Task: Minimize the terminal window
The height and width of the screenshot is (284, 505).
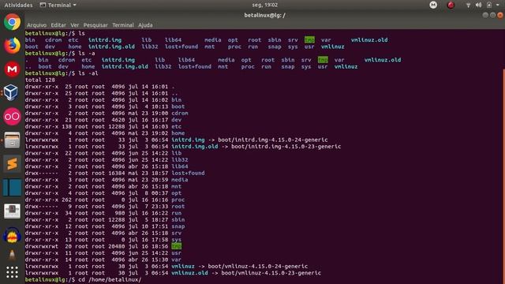Action: tap(485, 15)
